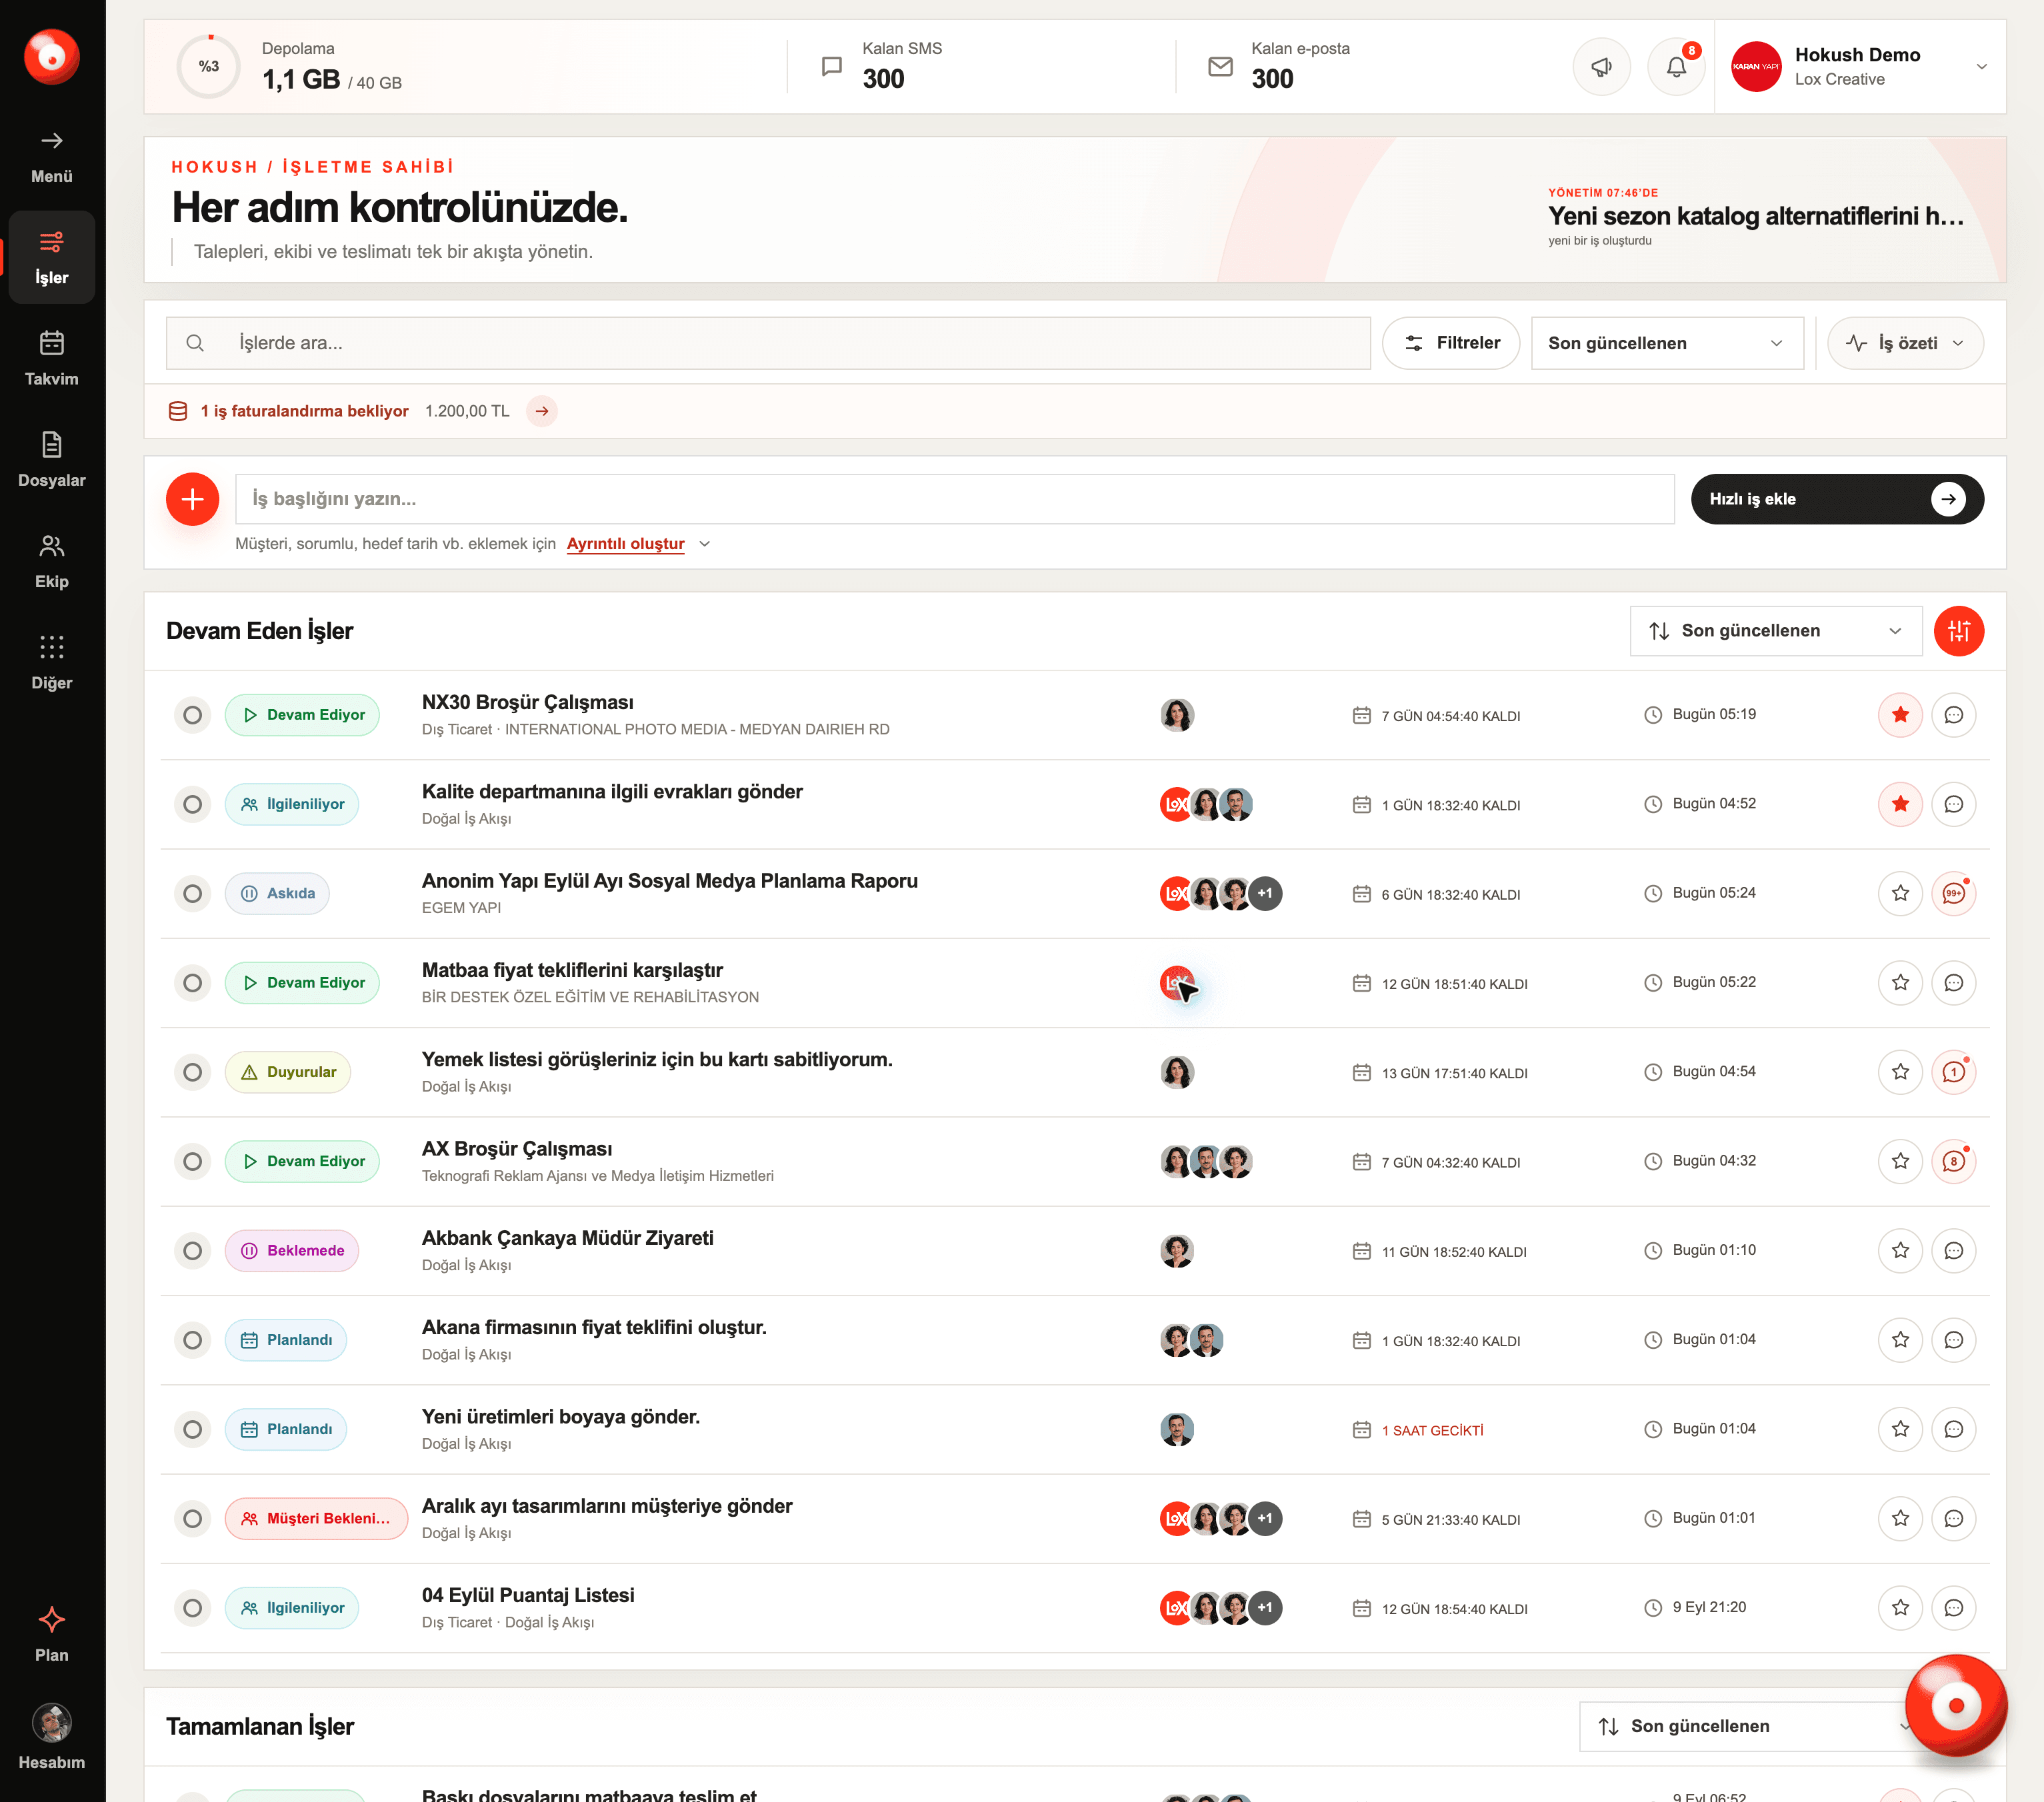Check completion circle for Yeni üretimleri boyaya gönder
Screen dimensions: 2044x1802
pyautogui.click(x=193, y=1429)
